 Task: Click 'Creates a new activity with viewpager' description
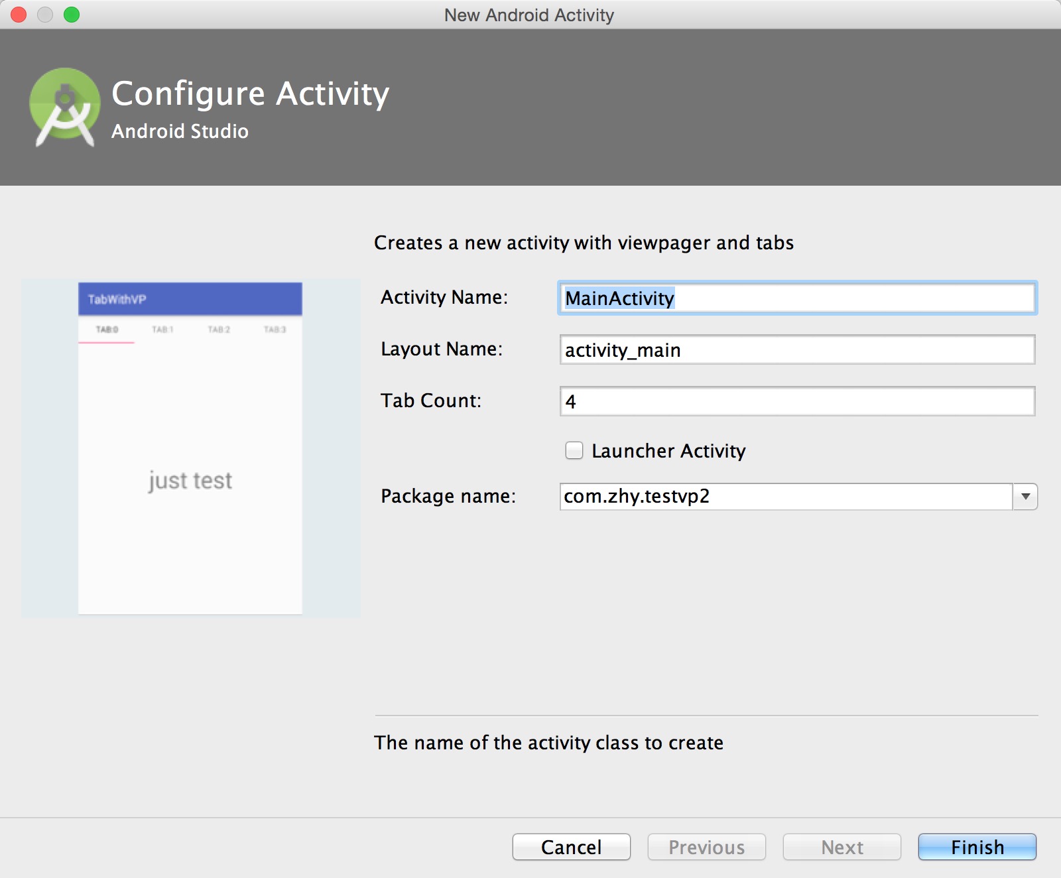(x=584, y=243)
